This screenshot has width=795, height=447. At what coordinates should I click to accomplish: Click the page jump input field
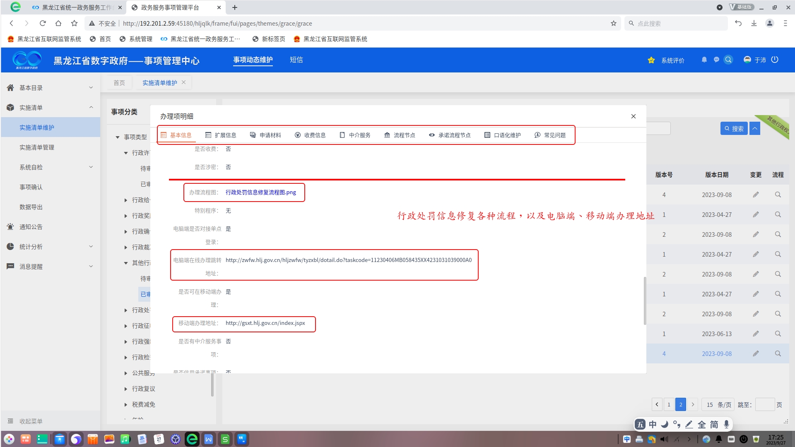pyautogui.click(x=764, y=405)
